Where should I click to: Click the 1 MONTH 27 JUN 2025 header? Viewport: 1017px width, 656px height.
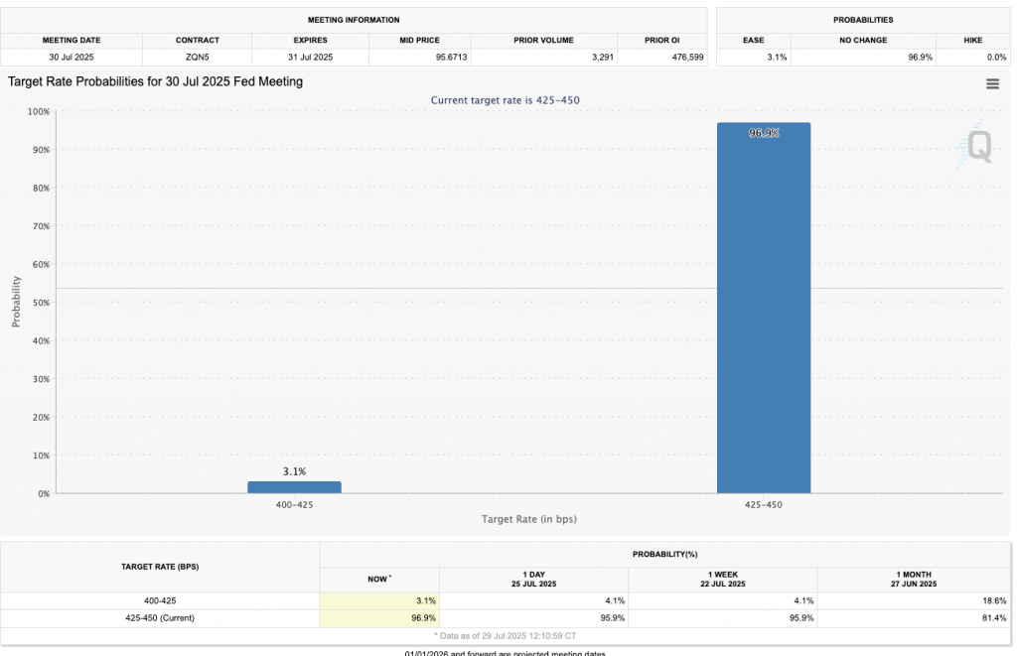point(913,579)
